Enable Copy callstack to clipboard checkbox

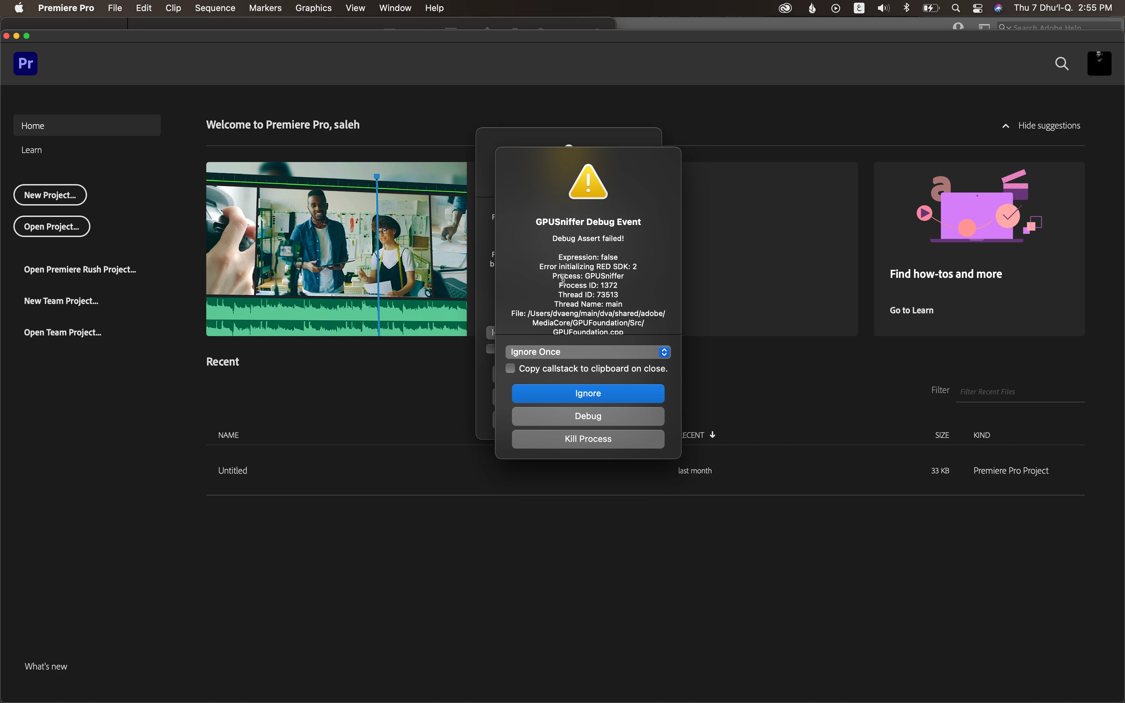pos(510,369)
